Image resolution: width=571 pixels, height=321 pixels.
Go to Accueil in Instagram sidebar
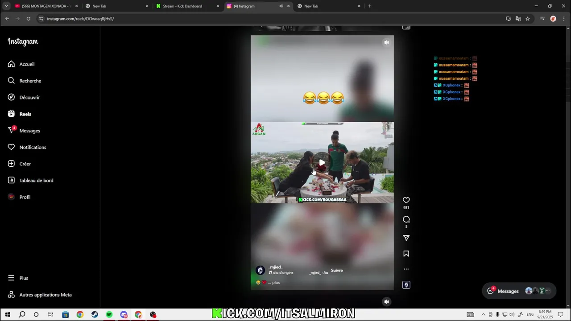[27, 64]
